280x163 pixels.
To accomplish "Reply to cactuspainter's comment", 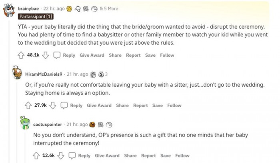I will click(x=80, y=155).
